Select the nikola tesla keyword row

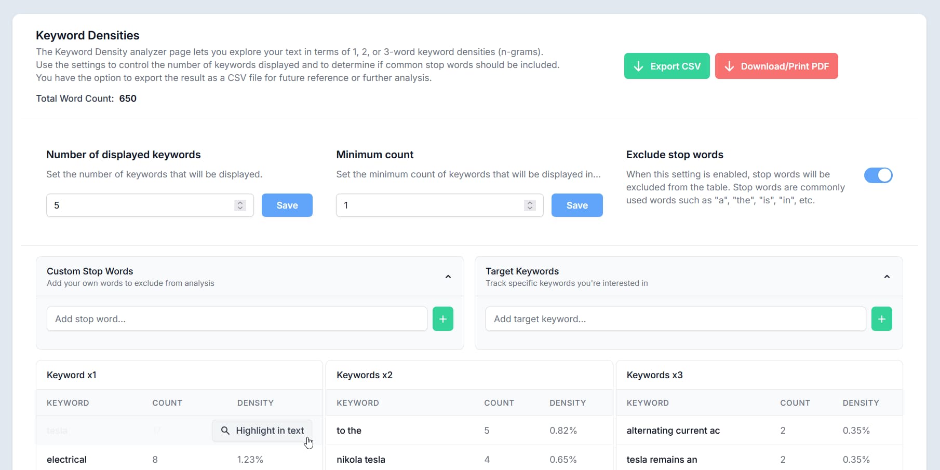point(360,459)
